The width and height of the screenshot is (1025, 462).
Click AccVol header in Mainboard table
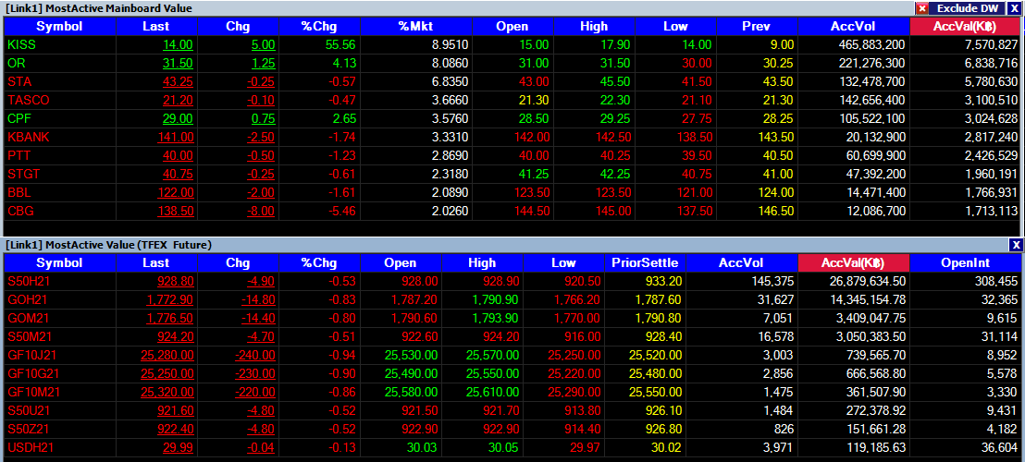854,27
